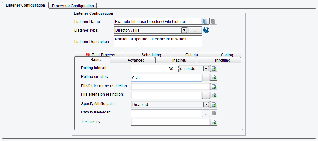
Task: Open the Post-Process tab
Action: [100, 55]
